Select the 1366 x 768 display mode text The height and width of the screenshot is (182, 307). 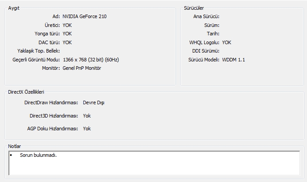[x=91, y=60]
